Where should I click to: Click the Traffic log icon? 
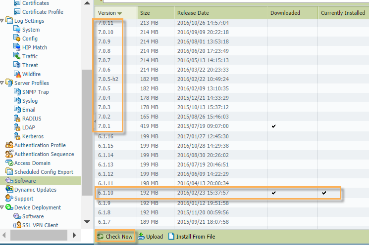[x=17, y=56]
